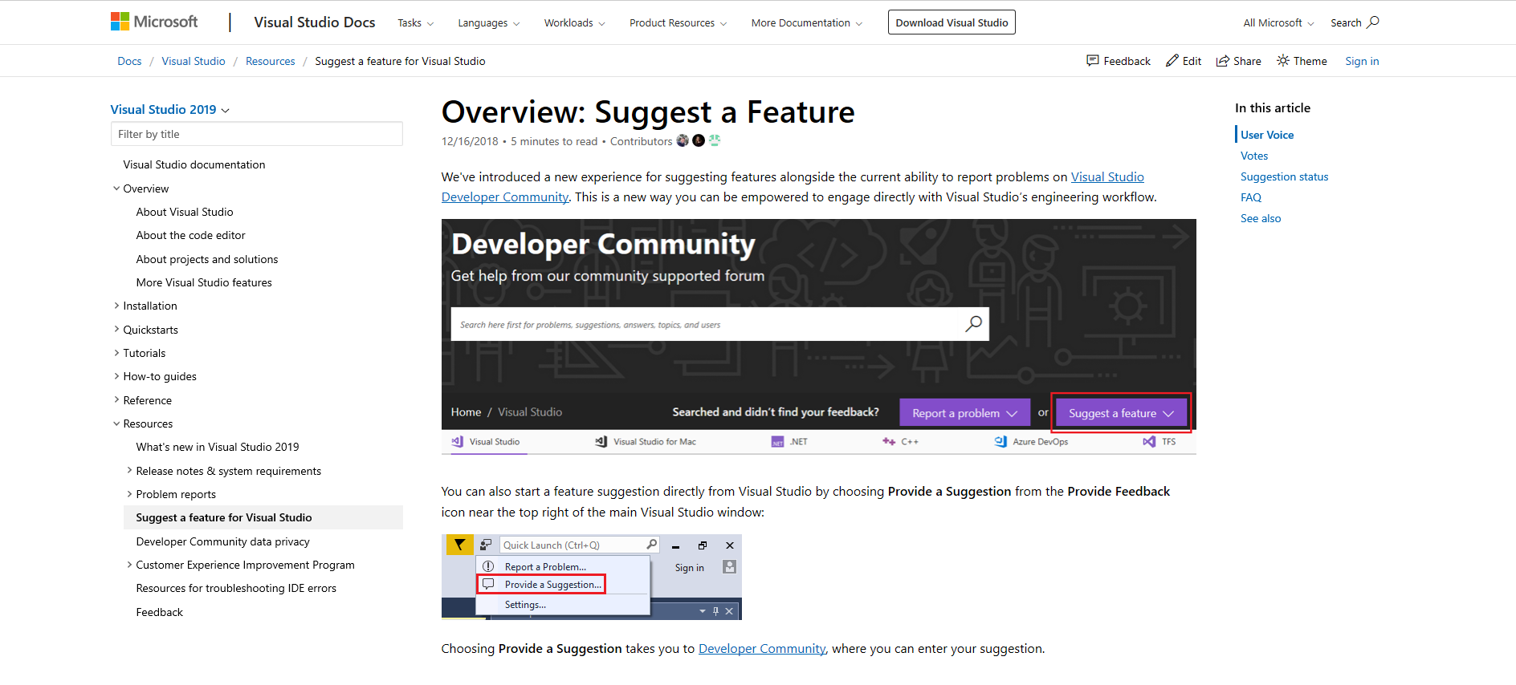Open More Documentation dropdown
The image size is (1516, 685).
[x=807, y=22]
